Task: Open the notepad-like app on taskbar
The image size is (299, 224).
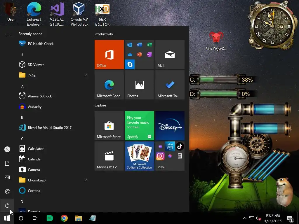Action: click(x=93, y=218)
